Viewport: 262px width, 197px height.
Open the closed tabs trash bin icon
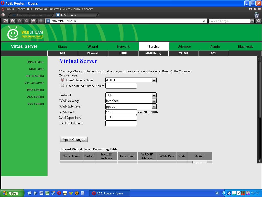coord(256,15)
